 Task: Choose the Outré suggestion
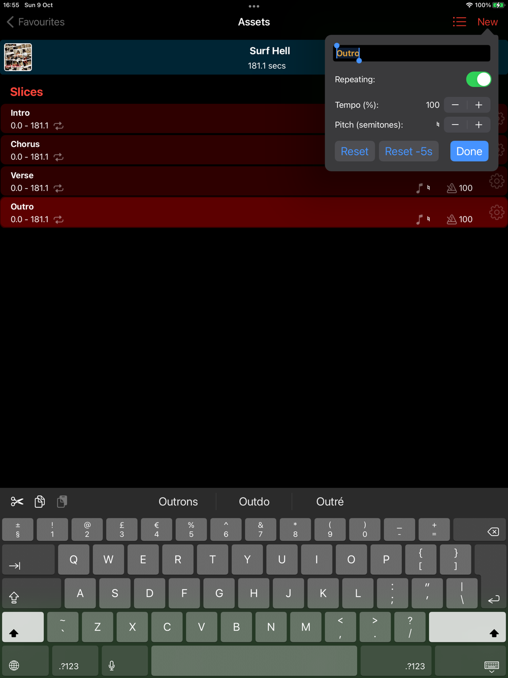click(330, 502)
